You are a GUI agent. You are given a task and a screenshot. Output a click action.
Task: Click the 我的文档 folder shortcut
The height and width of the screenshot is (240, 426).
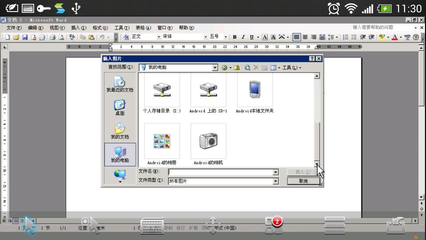(x=120, y=131)
